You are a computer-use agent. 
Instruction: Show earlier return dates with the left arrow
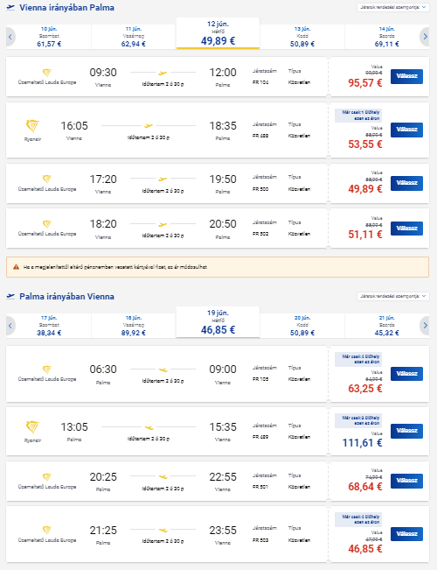pos(10,326)
